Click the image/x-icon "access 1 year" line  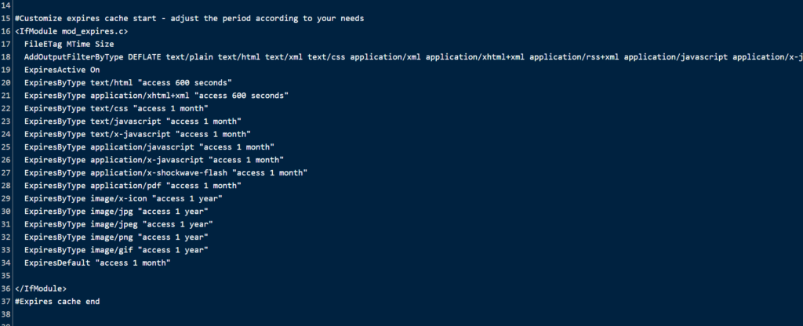pos(123,198)
